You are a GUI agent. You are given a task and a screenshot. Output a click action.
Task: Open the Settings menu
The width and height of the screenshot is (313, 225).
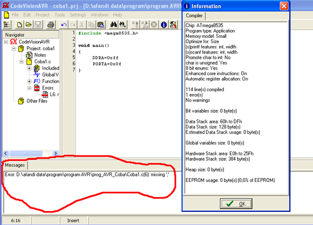tap(77, 15)
